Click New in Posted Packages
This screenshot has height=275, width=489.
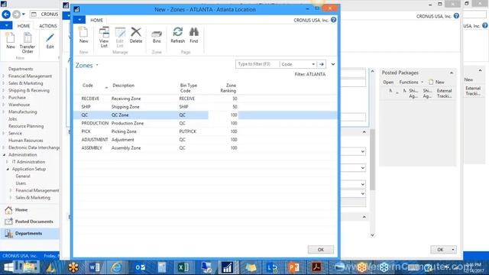(x=436, y=82)
